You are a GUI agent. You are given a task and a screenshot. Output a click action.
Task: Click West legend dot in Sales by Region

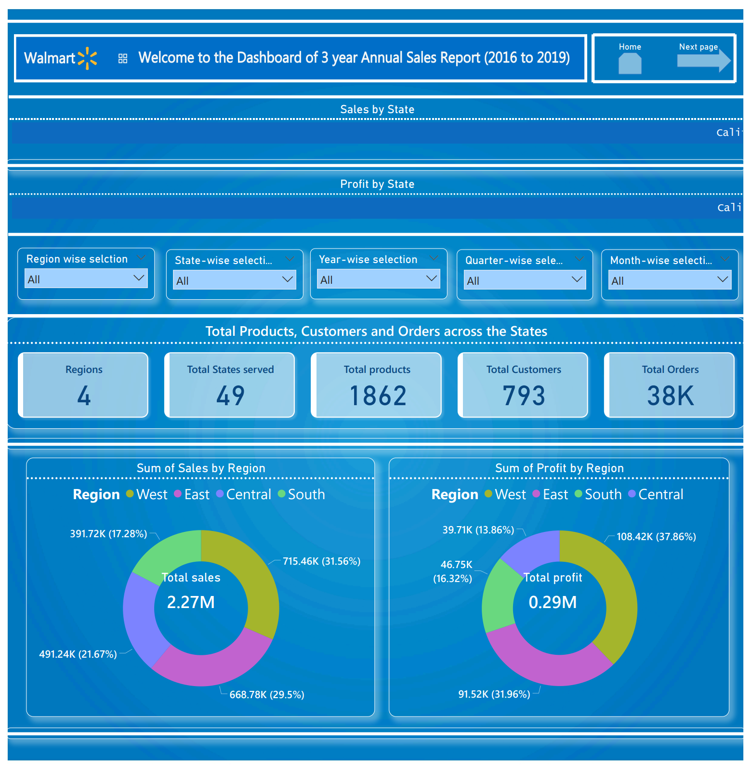coord(130,494)
